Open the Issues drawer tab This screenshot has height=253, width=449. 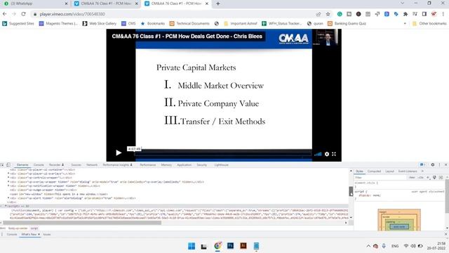coord(47,234)
